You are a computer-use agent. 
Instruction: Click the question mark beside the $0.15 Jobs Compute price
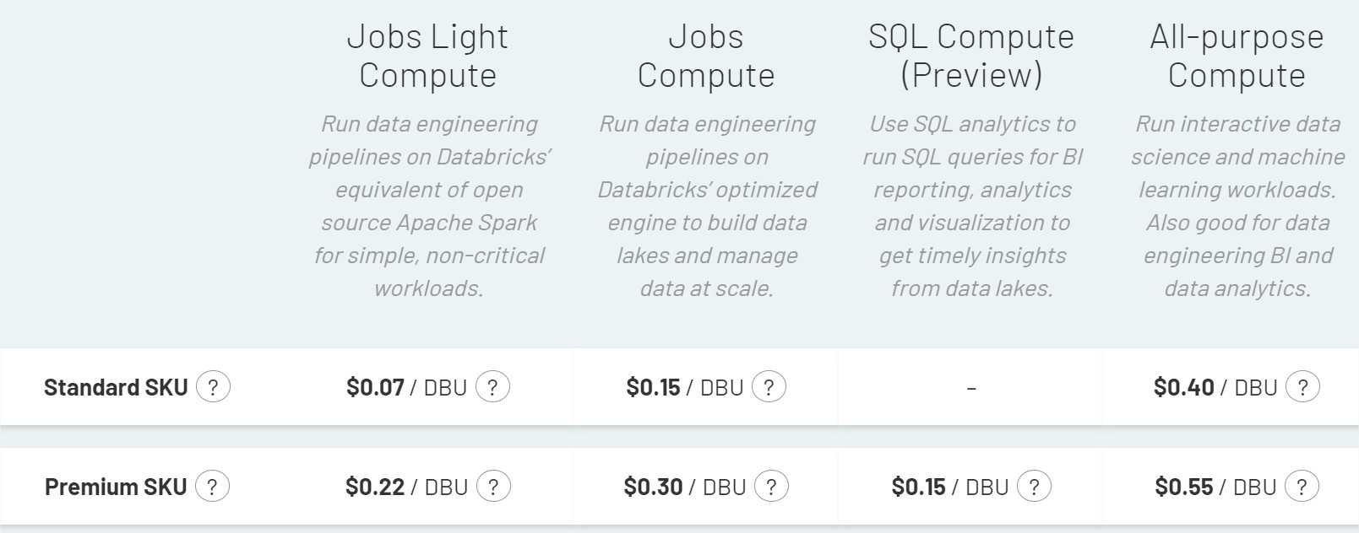[769, 387]
